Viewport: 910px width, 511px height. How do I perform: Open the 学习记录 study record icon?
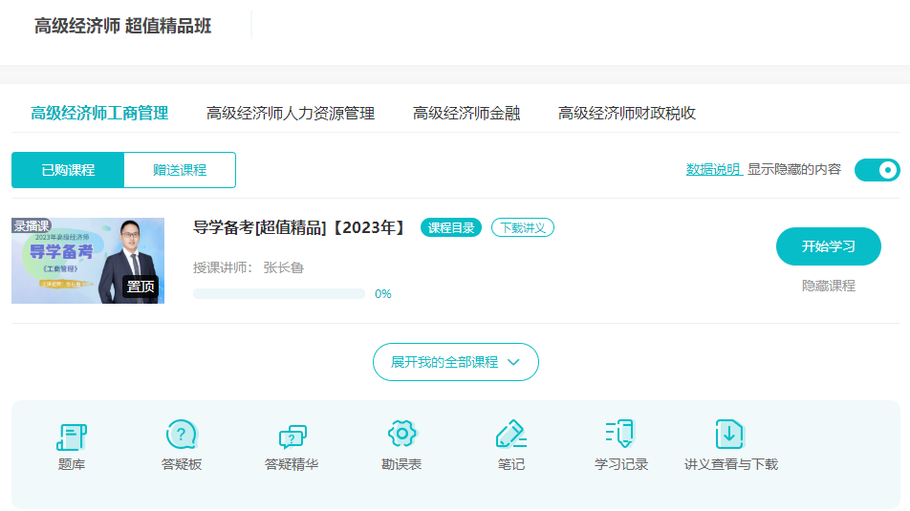pyautogui.click(x=621, y=436)
